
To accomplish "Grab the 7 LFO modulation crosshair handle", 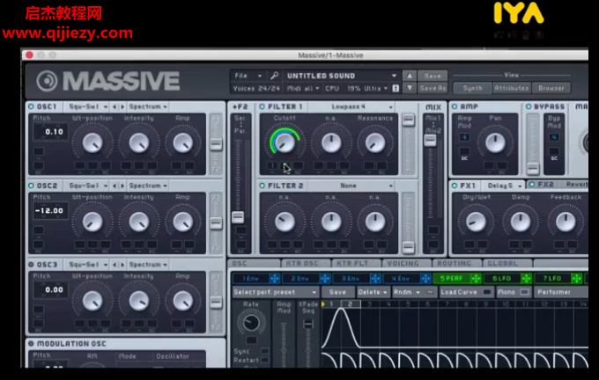I will (576, 279).
